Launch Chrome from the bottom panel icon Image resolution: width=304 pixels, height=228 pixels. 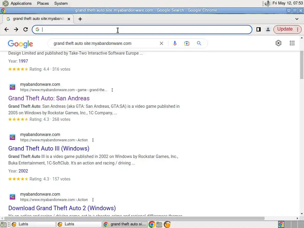pos(152,224)
